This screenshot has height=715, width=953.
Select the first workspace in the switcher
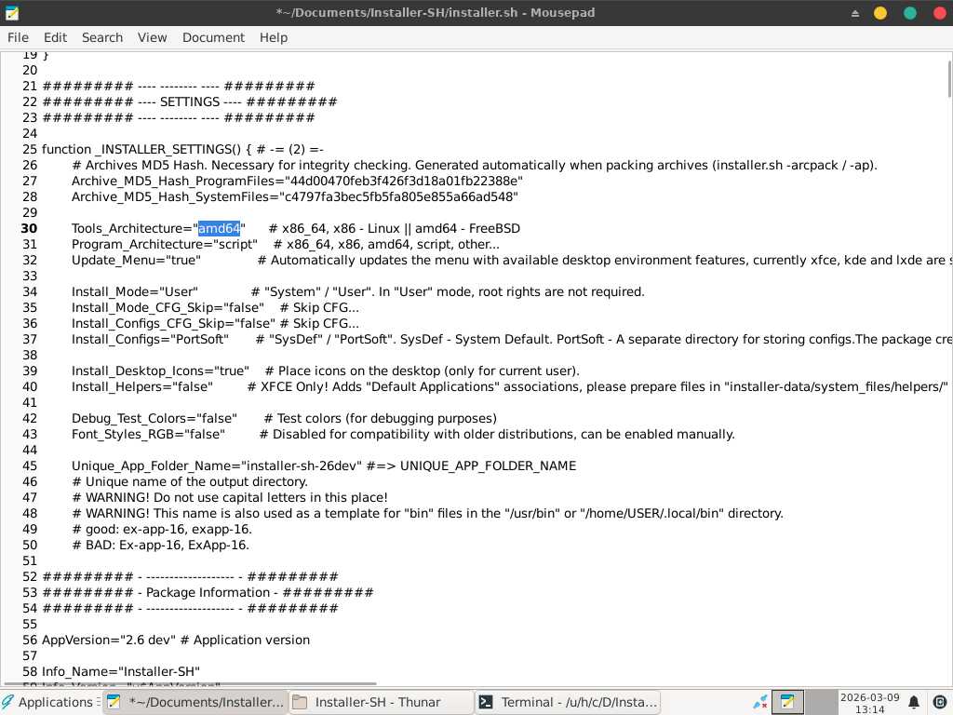(x=787, y=702)
